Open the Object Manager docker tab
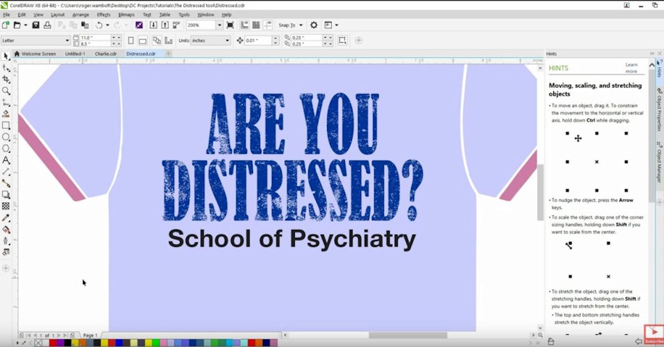This screenshot has height=347, width=664. pyautogui.click(x=660, y=162)
